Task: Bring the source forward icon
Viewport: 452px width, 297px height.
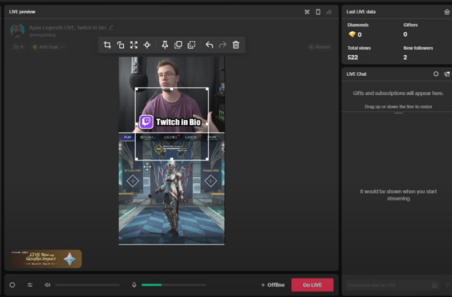Action: tap(178, 45)
